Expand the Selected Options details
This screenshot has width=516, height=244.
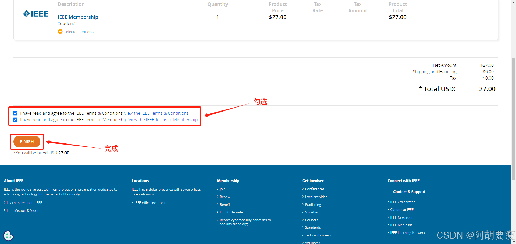78,32
